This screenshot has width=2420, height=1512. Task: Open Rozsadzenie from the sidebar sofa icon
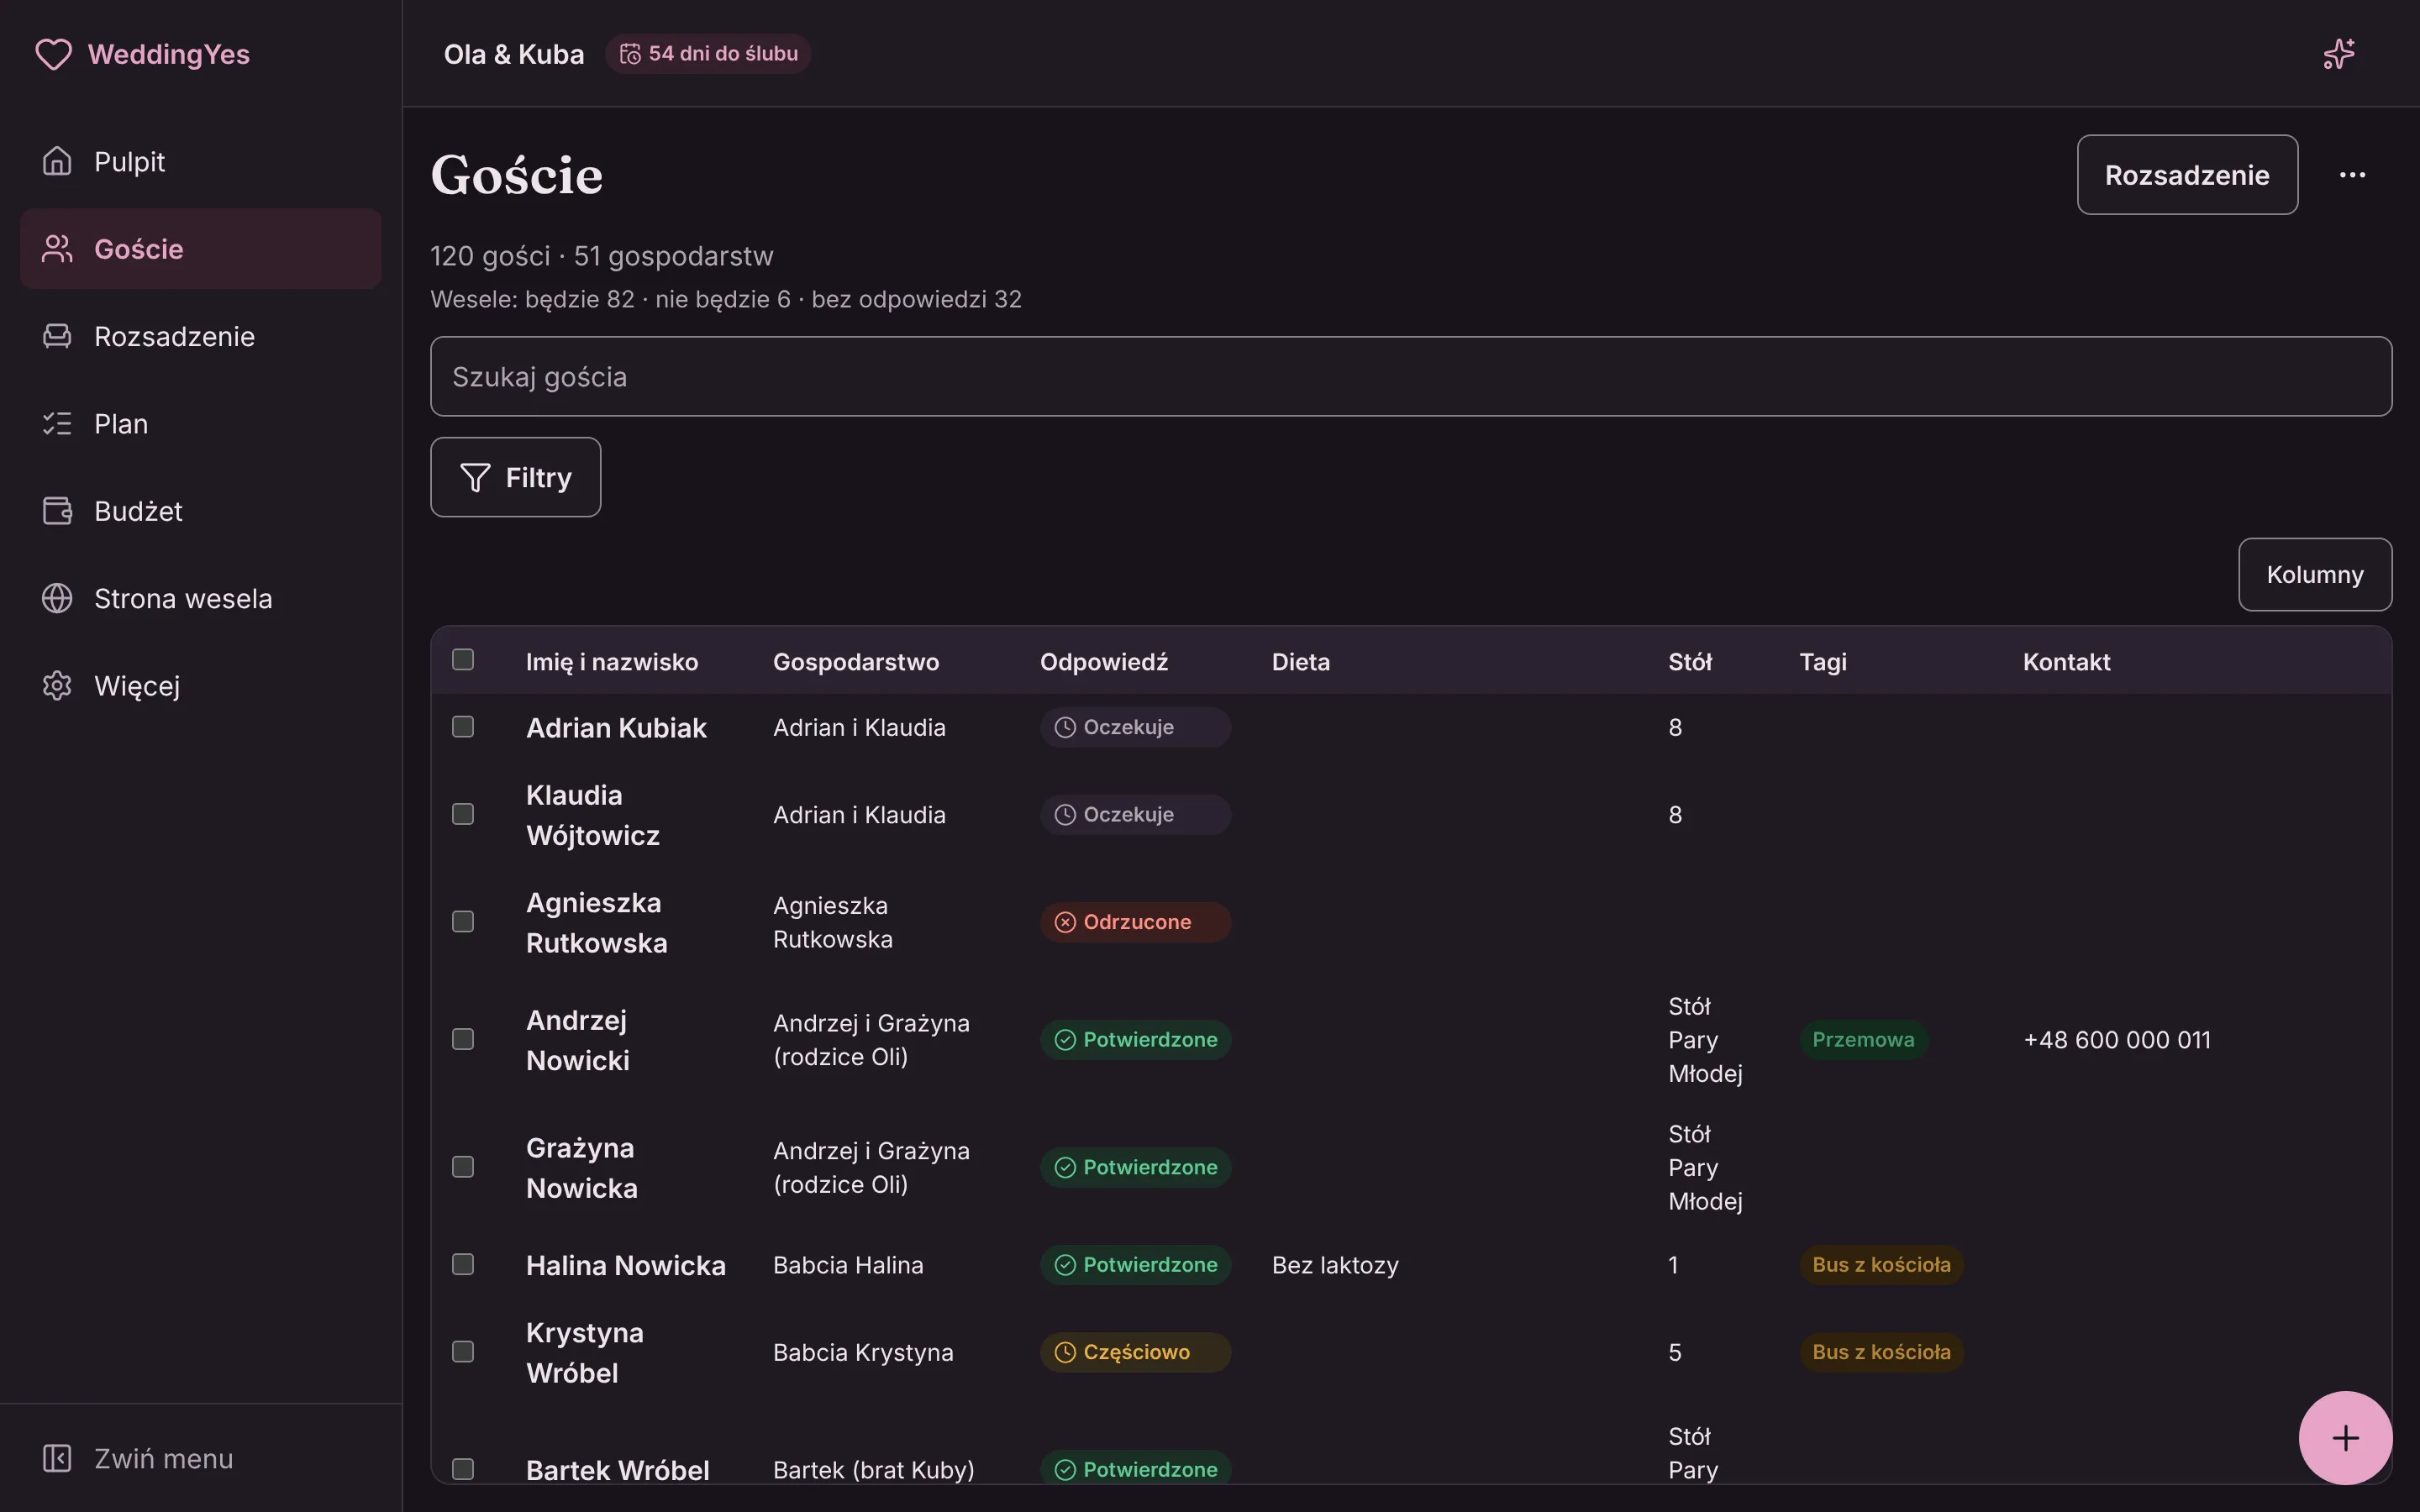click(57, 336)
